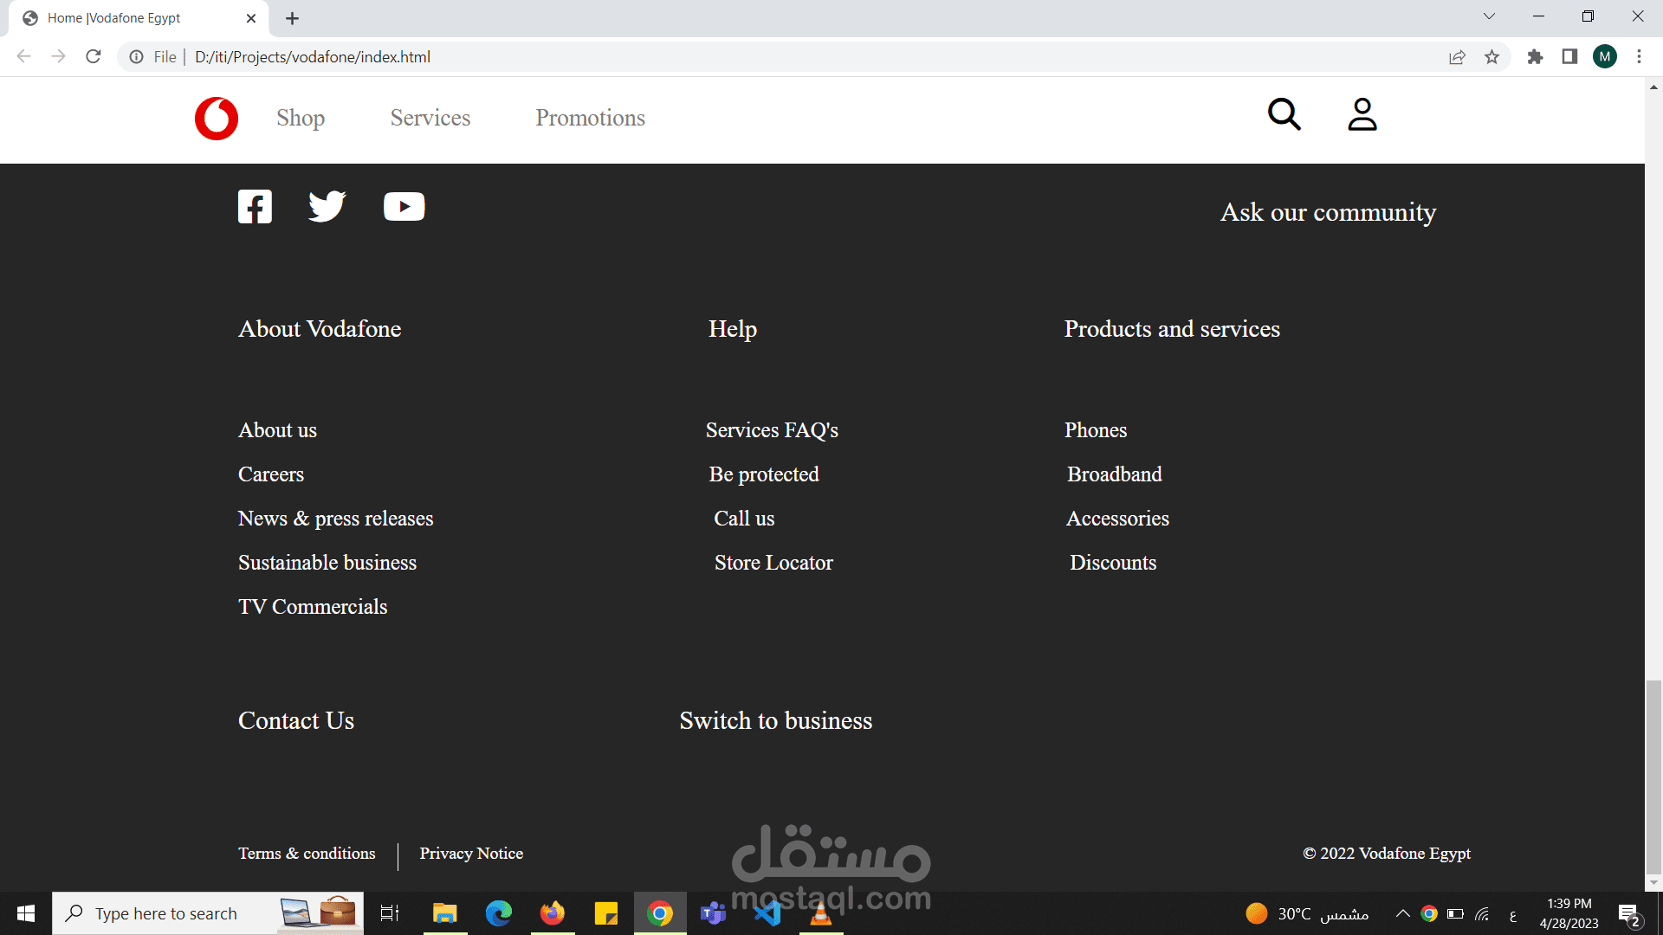The image size is (1663, 935).
Task: Open the Promotions menu item
Action: coord(590,118)
